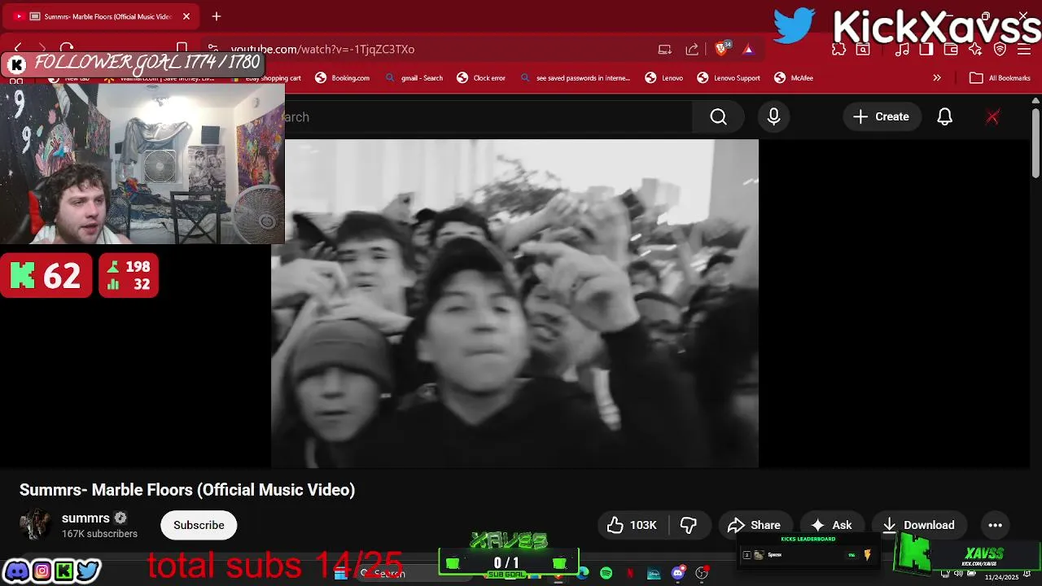Screen dimensions: 1042x586
Task: Click the voice search microphone icon
Action: tap(773, 117)
